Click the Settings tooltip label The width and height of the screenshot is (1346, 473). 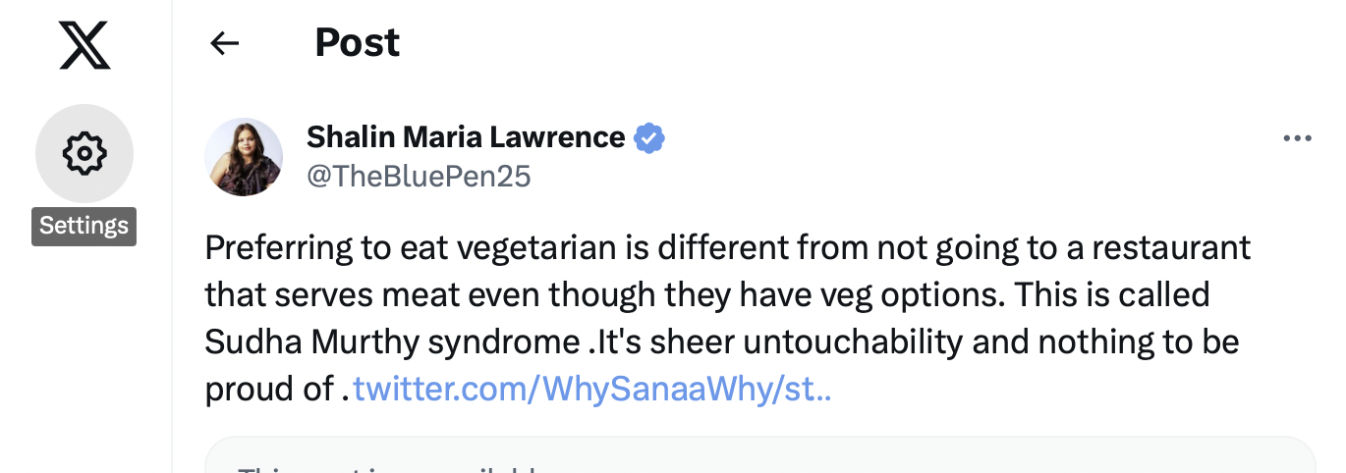tap(84, 226)
